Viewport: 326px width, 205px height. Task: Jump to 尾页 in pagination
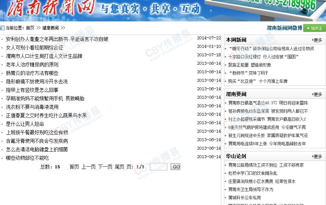click(x=119, y=167)
